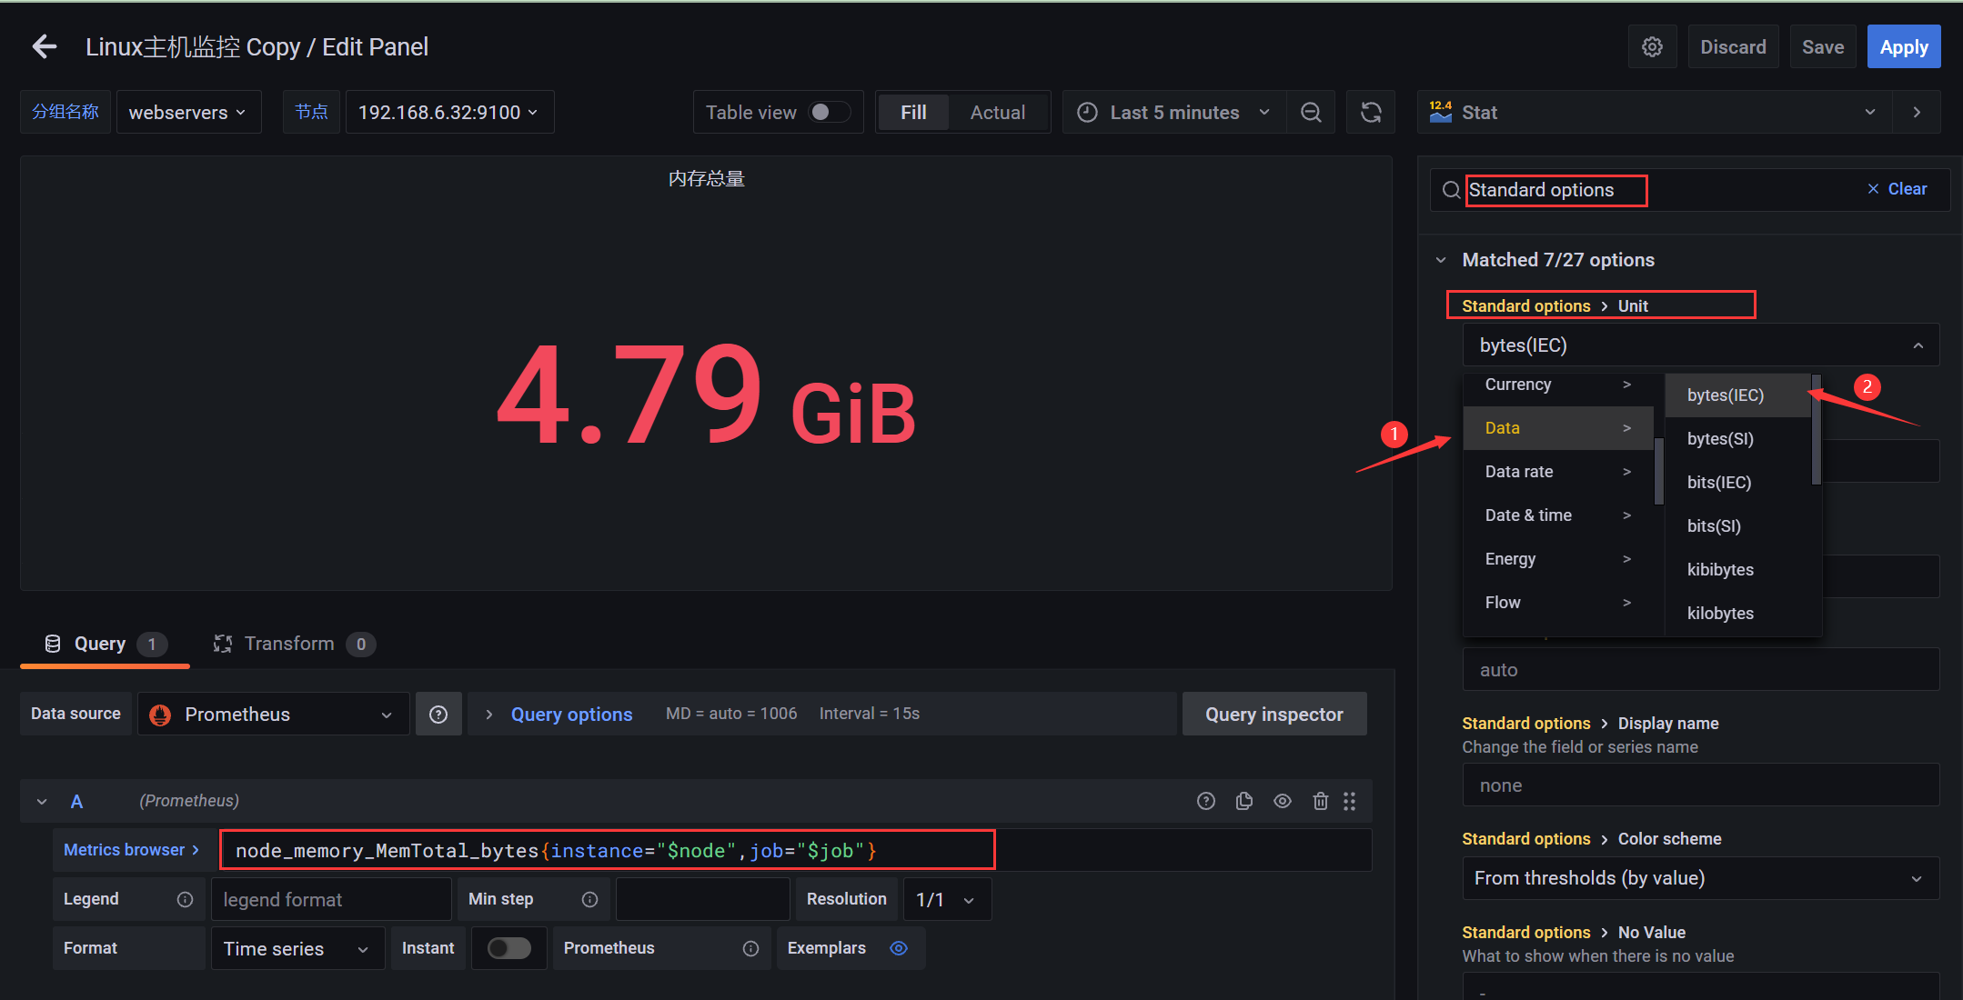This screenshot has width=1963, height=1000.
Task: Open the From thresholds color scheme dropdown
Action: tap(1700, 878)
